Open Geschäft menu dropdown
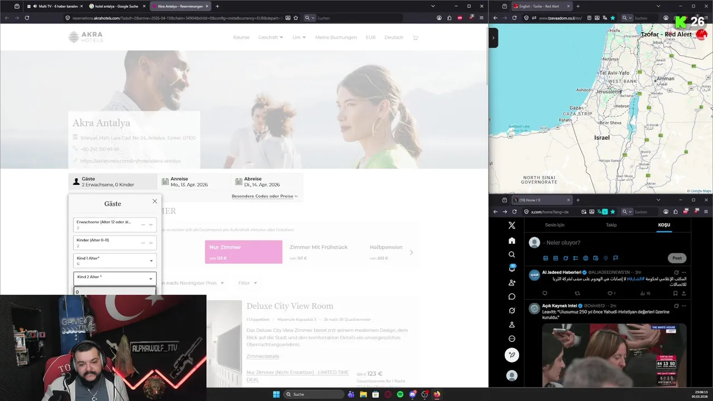This screenshot has height=401, width=713. pyautogui.click(x=270, y=37)
